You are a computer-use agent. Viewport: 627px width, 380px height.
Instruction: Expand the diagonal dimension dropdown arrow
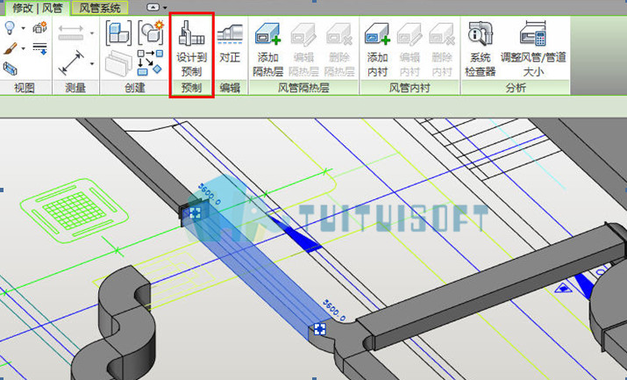click(92, 63)
